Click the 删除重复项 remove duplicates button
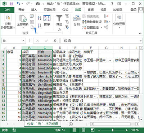 [x=92, y=22]
